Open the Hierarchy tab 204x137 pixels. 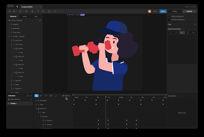(x=13, y=17)
